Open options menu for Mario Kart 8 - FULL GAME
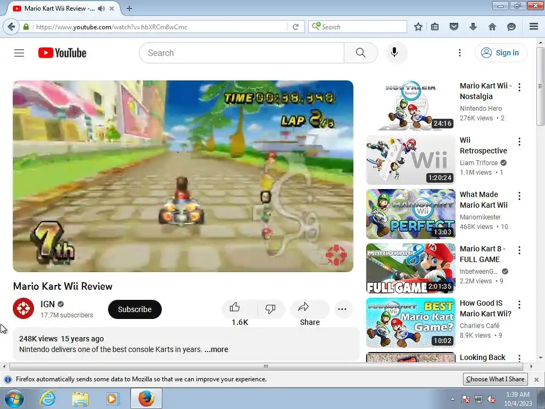This screenshot has height=409, width=545. [519, 250]
